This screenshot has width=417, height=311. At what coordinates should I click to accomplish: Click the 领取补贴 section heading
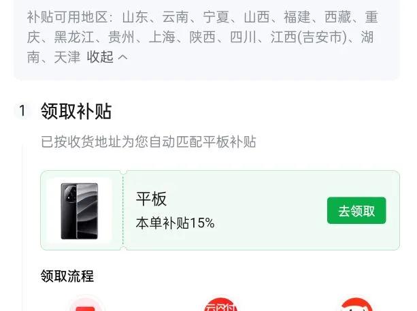[x=76, y=111]
